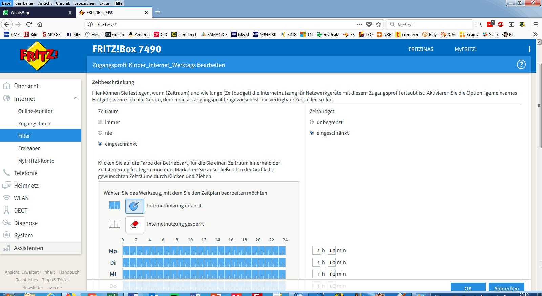The image size is (542, 296).
Task: Switch to the WhatsApp tab
Action: pos(38,13)
